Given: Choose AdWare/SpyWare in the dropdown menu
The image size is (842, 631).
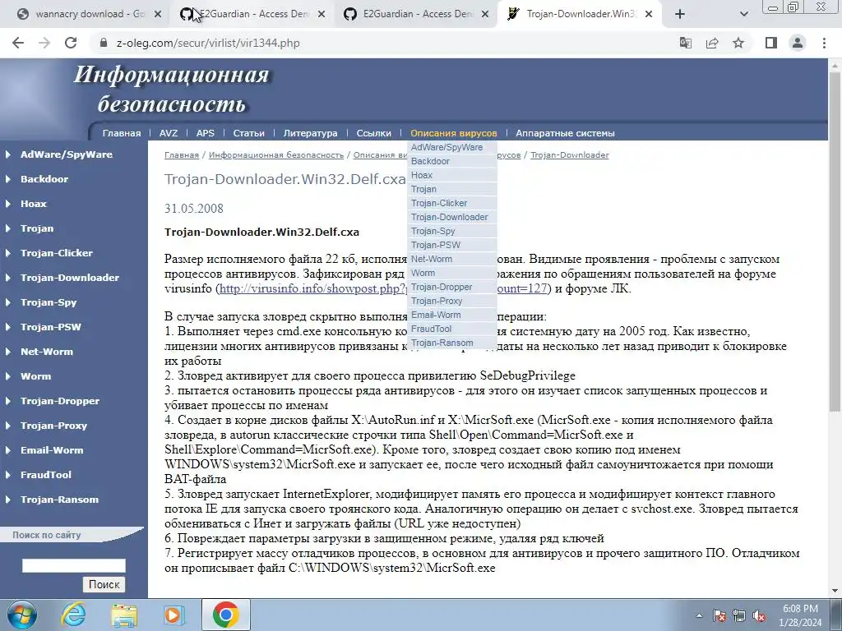Looking at the screenshot, I should (x=452, y=147).
